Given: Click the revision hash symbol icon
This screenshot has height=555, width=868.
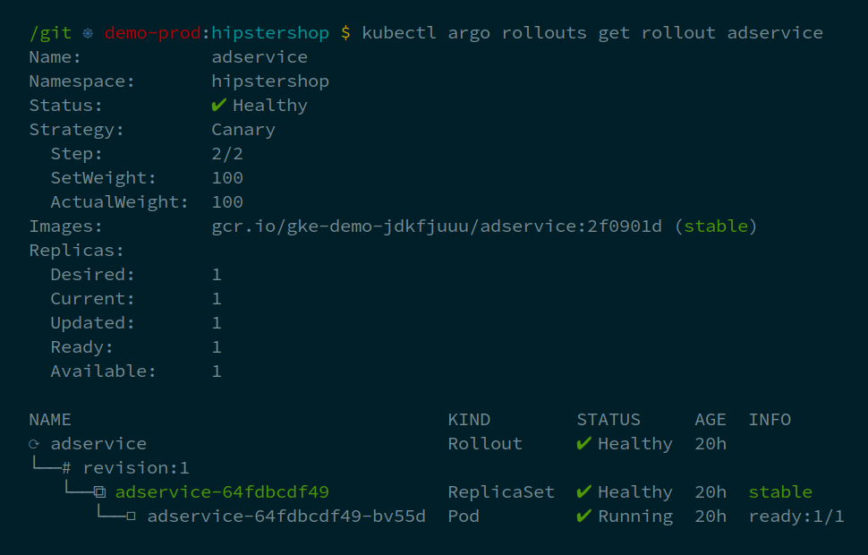Looking at the screenshot, I should coord(66,468).
